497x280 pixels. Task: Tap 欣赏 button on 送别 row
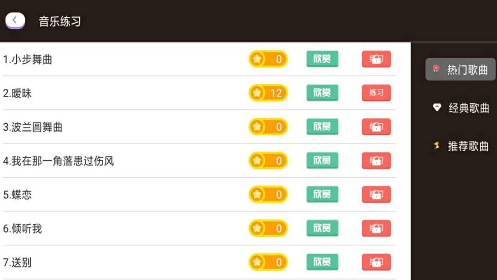322,262
